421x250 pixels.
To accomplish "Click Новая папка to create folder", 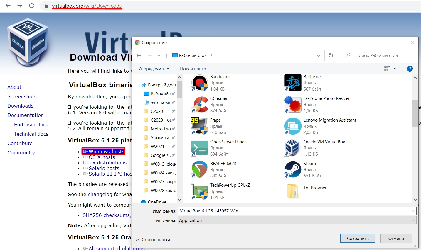I will pos(193,69).
